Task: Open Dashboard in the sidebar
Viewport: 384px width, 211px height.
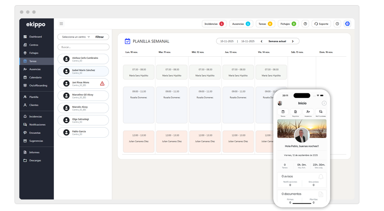Action: click(35, 37)
